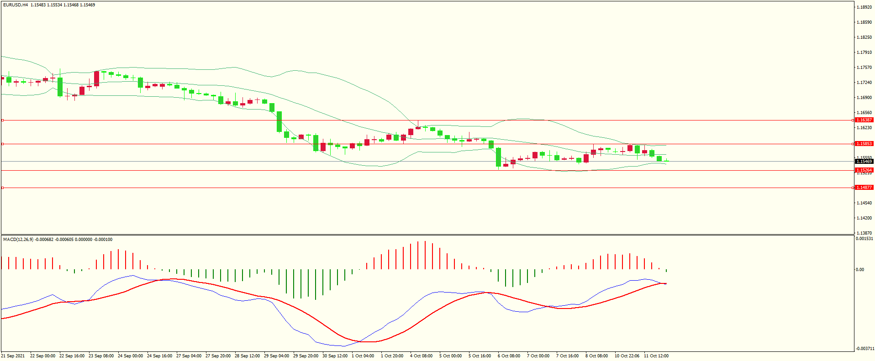Click the MACD scale zero level label
The image size is (875, 361).
860,270
